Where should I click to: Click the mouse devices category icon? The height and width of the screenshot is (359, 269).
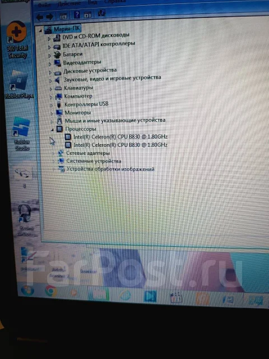(59, 121)
